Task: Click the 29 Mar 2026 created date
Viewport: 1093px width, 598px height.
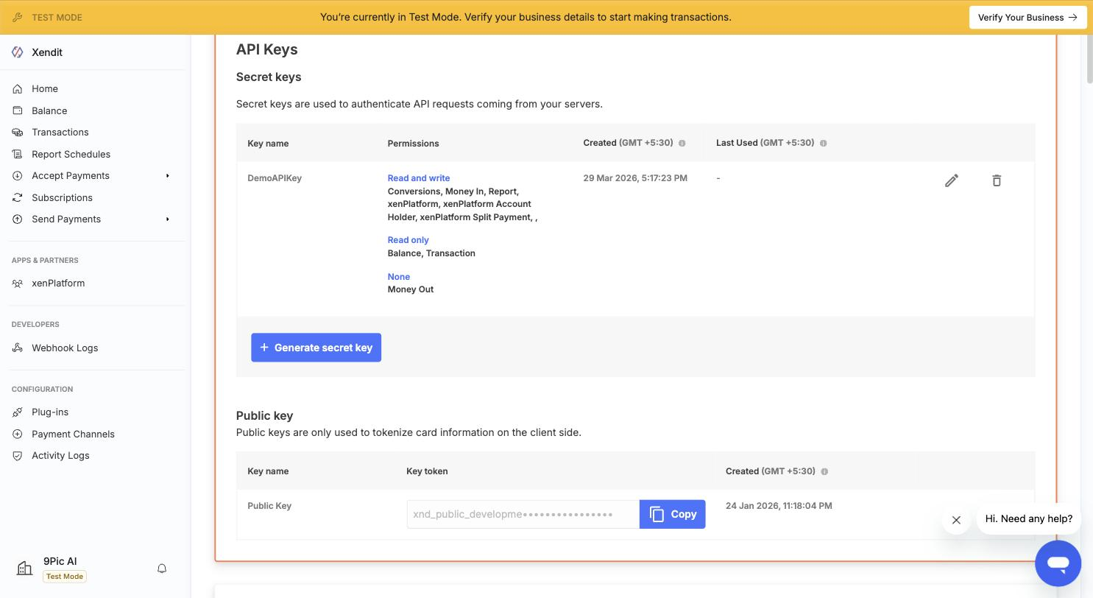Action: pyautogui.click(x=635, y=178)
